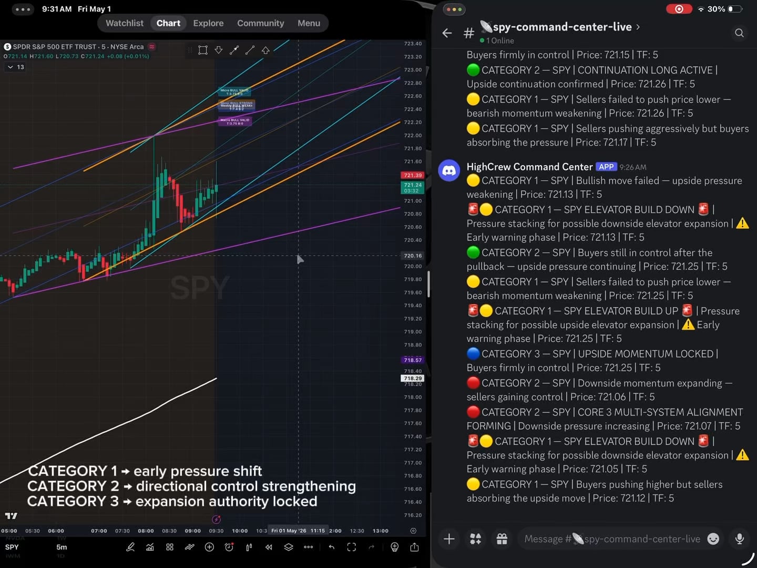Enter fullscreen chart mode
757x568 pixels.
pyautogui.click(x=352, y=547)
